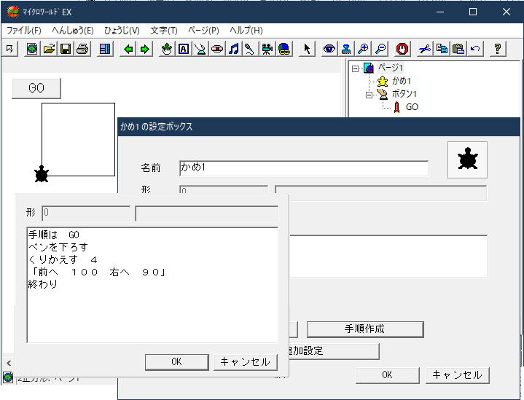Record sound with the microphone icon
The height and width of the screenshot is (400, 524).
250,49
